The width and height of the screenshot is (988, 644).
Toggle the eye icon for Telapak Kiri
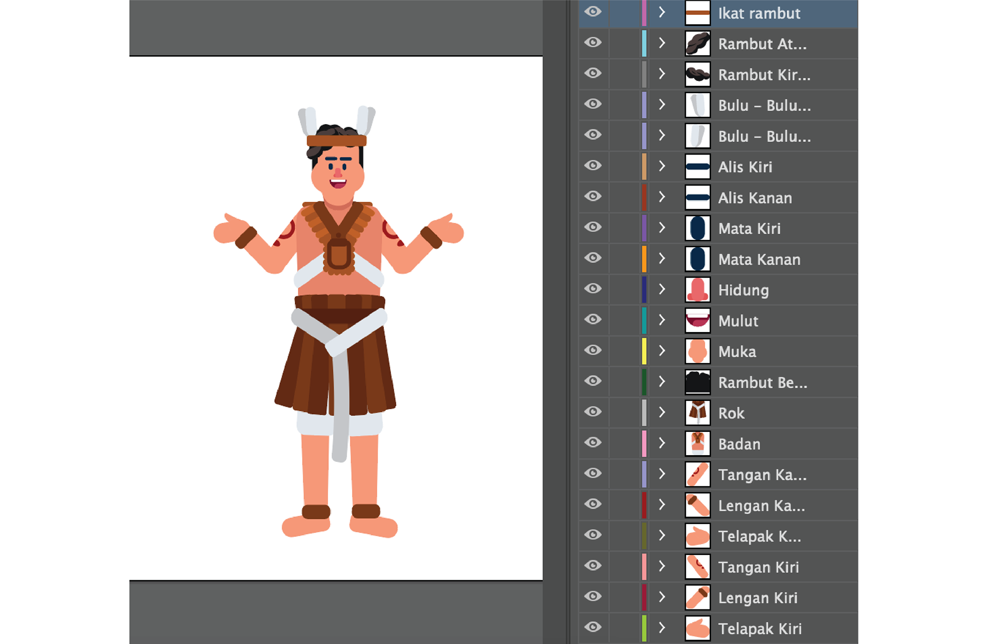coord(593,627)
